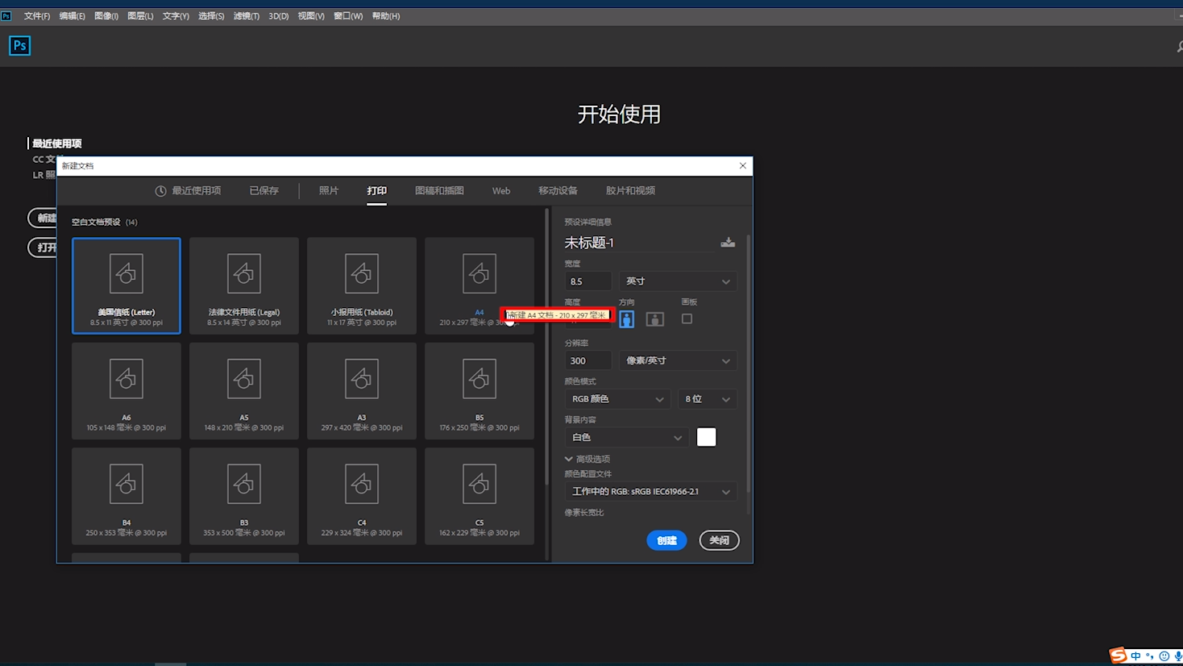Viewport: 1183px width, 666px height.
Task: Switch to the 照片 tab
Action: (x=329, y=191)
